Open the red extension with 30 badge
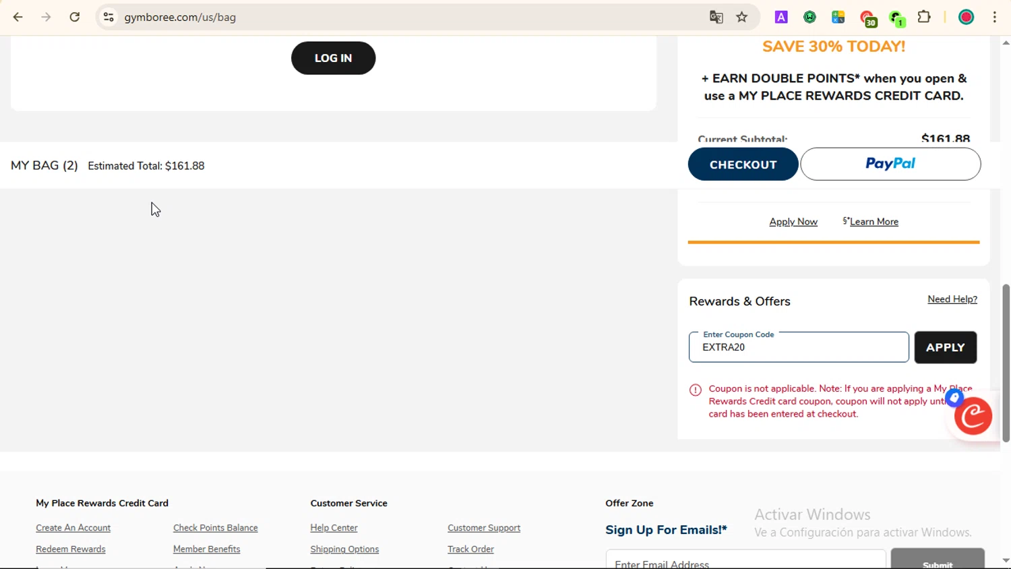The width and height of the screenshot is (1011, 569). coord(867,18)
